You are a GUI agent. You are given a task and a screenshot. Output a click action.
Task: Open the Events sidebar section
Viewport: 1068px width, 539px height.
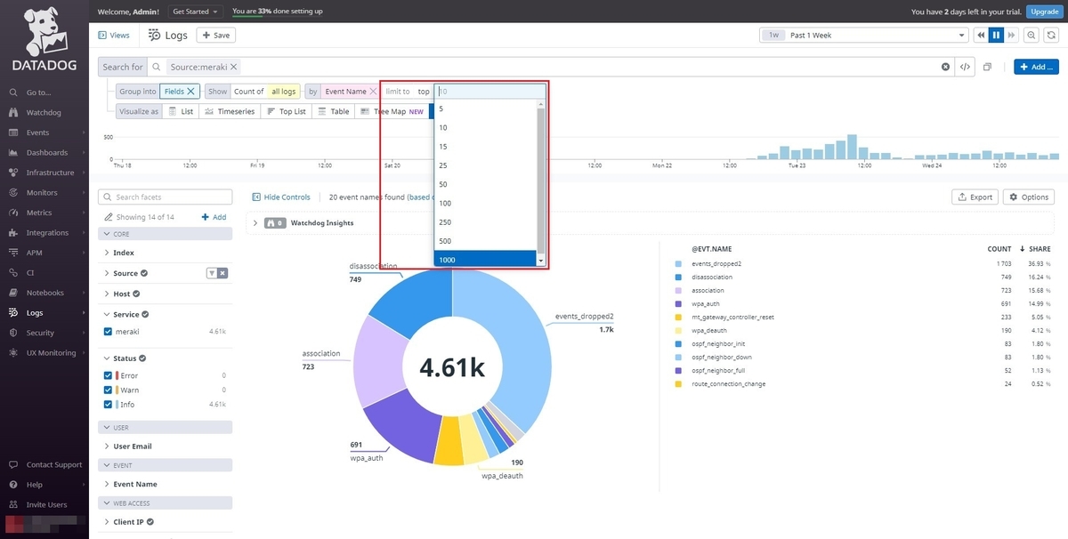[37, 133]
